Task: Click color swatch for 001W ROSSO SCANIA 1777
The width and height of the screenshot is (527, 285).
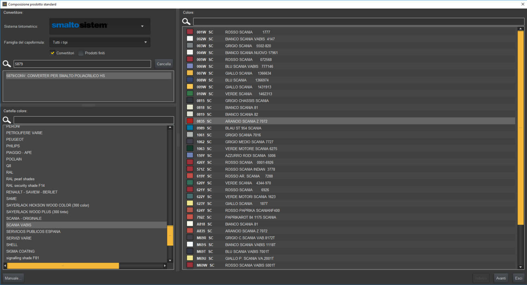Action: click(190, 32)
